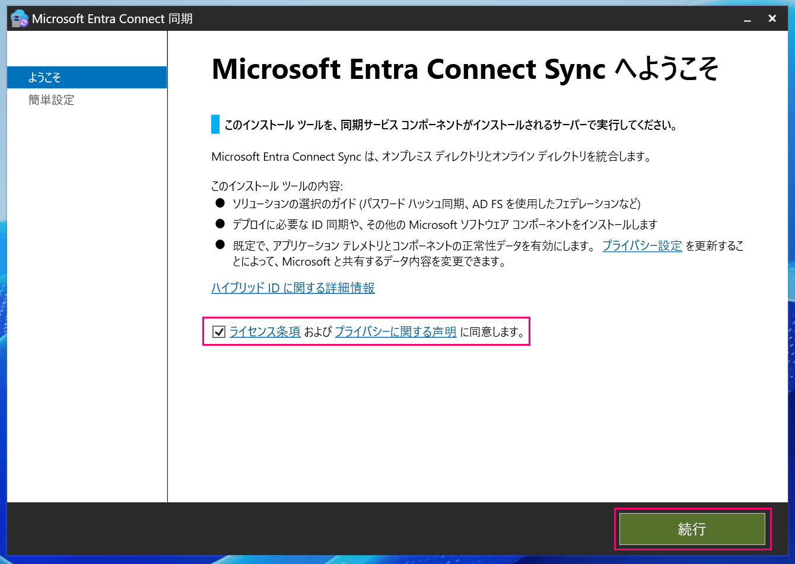Click the heading Microsoft Entra Connect Sync へようこそ

point(465,69)
